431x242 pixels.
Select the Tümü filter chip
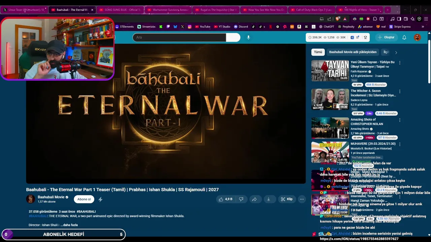point(318,52)
